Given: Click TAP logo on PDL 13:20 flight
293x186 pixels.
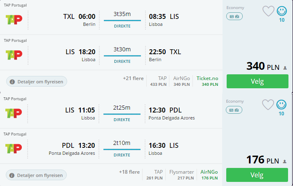Looking at the screenshot, I should [14, 149].
